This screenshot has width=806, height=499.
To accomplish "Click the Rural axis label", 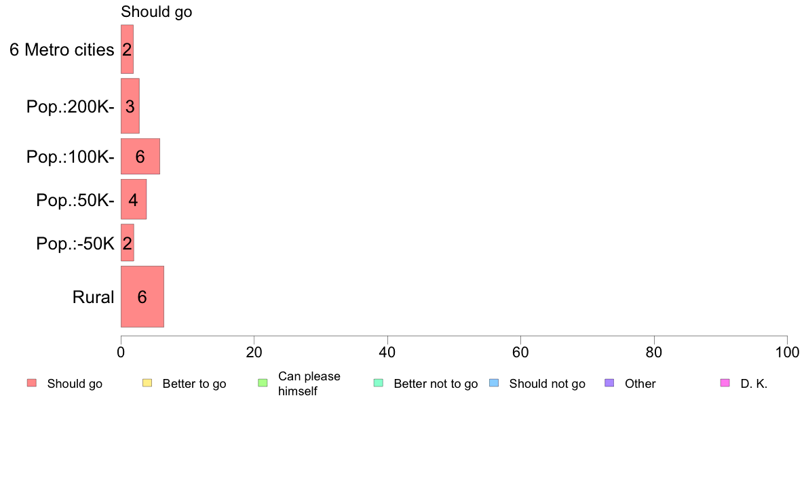I will [93, 297].
